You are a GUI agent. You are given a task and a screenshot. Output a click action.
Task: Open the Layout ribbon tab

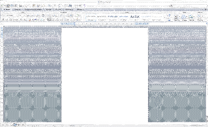[x=17, y=10]
